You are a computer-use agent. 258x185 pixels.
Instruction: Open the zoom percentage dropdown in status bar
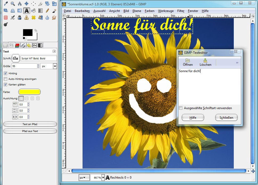[x=103, y=178]
